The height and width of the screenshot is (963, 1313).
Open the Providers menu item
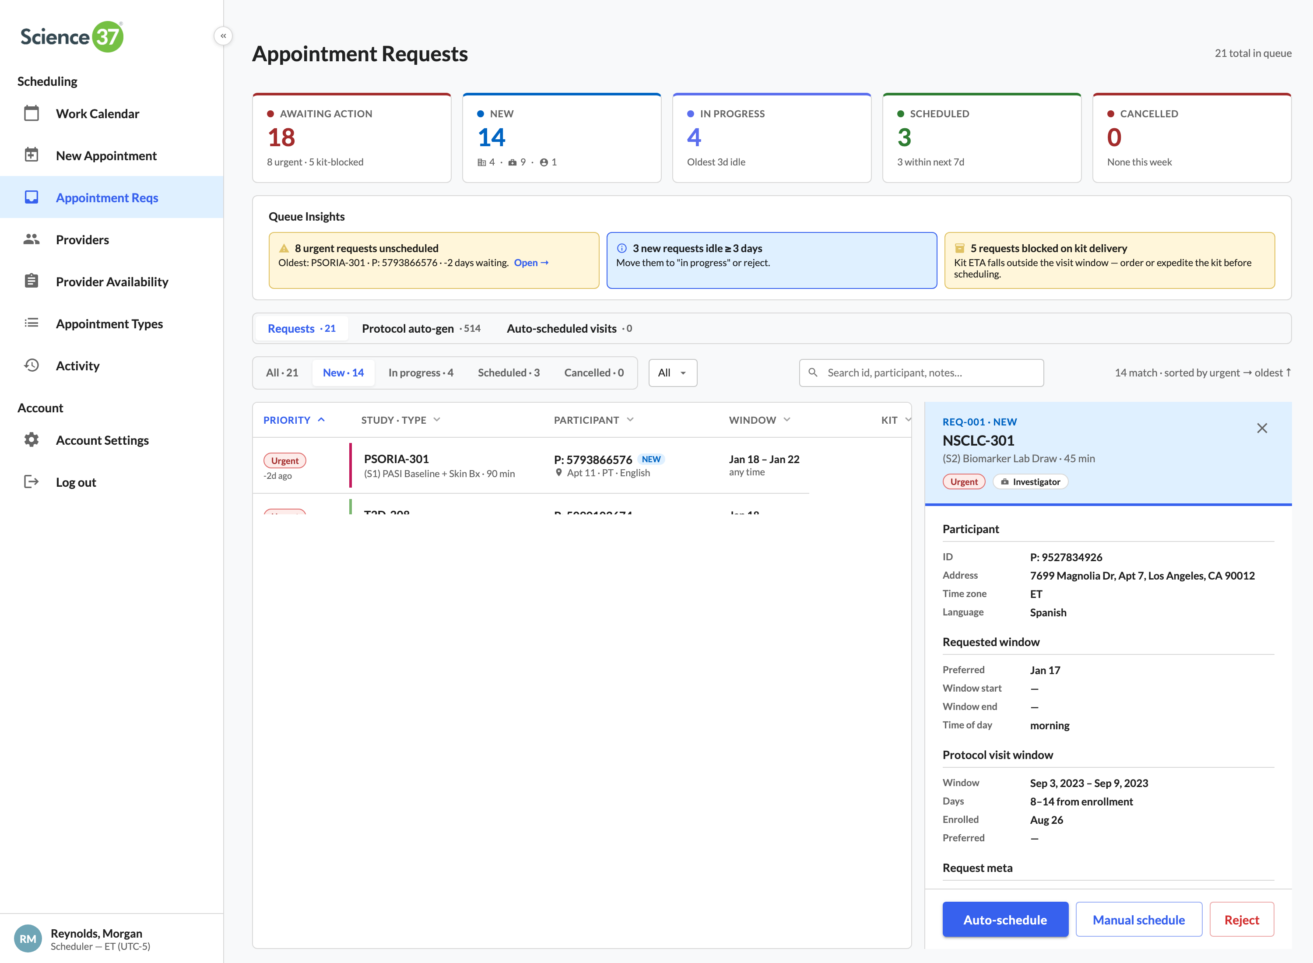pyautogui.click(x=112, y=239)
